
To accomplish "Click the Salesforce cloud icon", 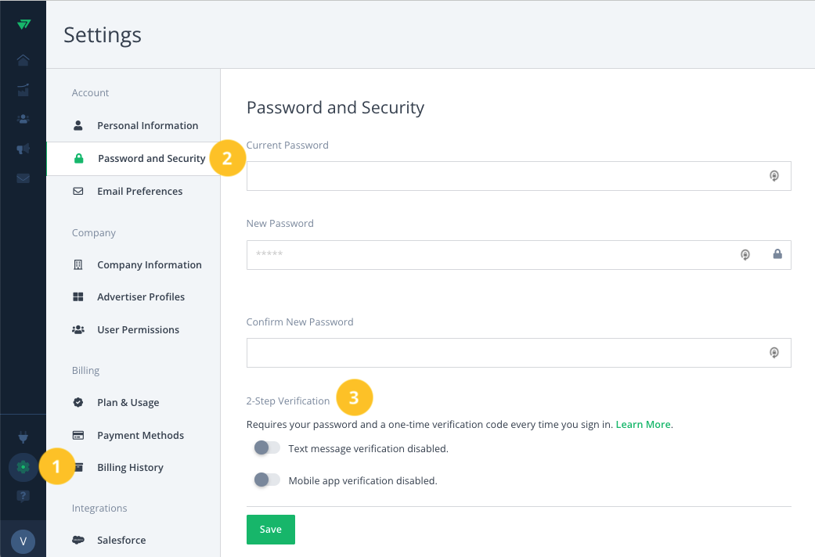I will (x=78, y=540).
